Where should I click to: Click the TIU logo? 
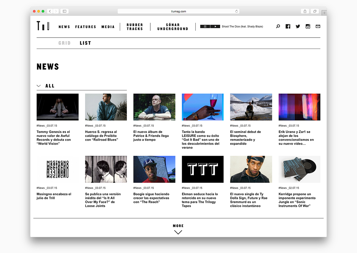43,26
